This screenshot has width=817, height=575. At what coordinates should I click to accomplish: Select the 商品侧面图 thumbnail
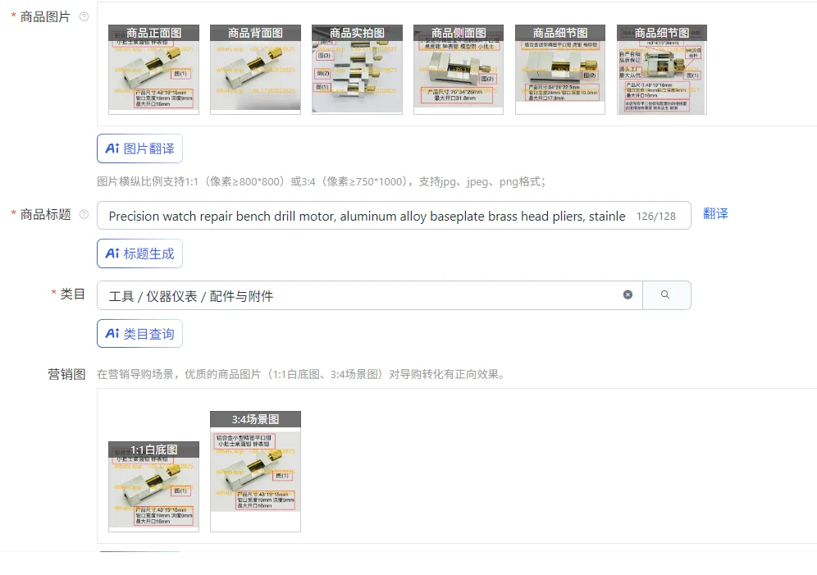[459, 69]
